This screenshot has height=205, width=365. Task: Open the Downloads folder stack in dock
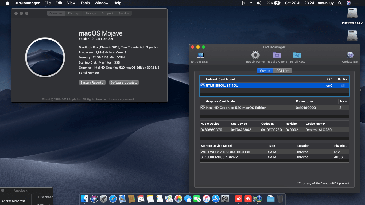[271, 199]
